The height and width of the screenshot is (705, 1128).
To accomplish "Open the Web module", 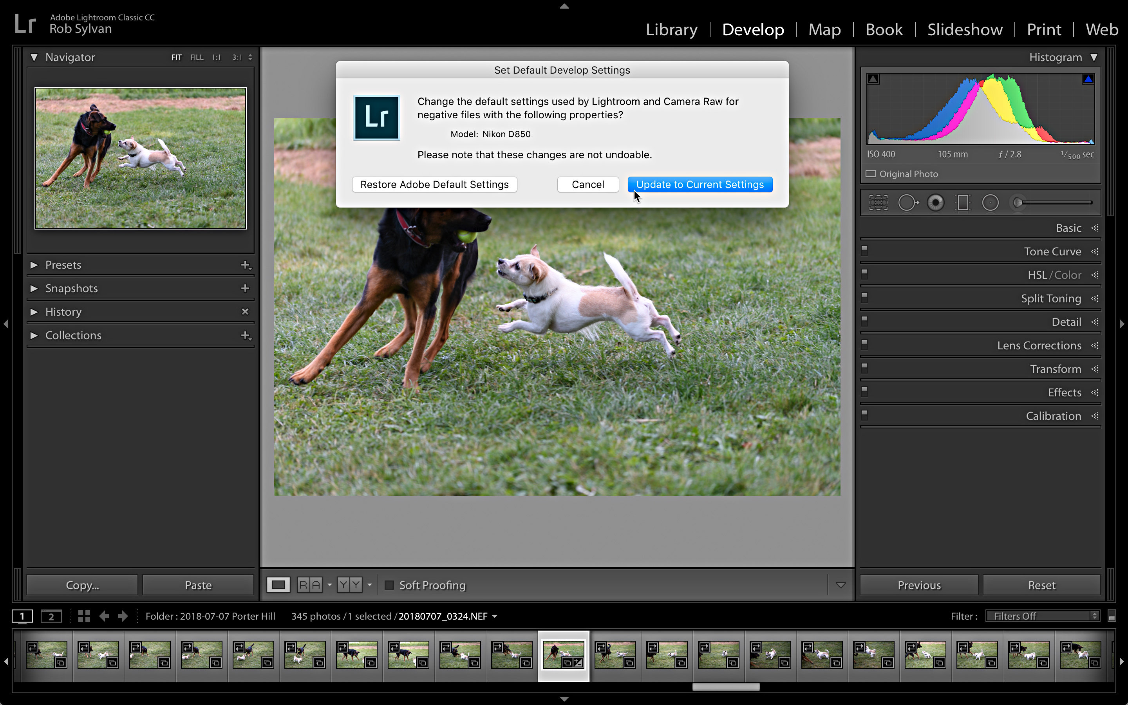I will coord(1101,29).
